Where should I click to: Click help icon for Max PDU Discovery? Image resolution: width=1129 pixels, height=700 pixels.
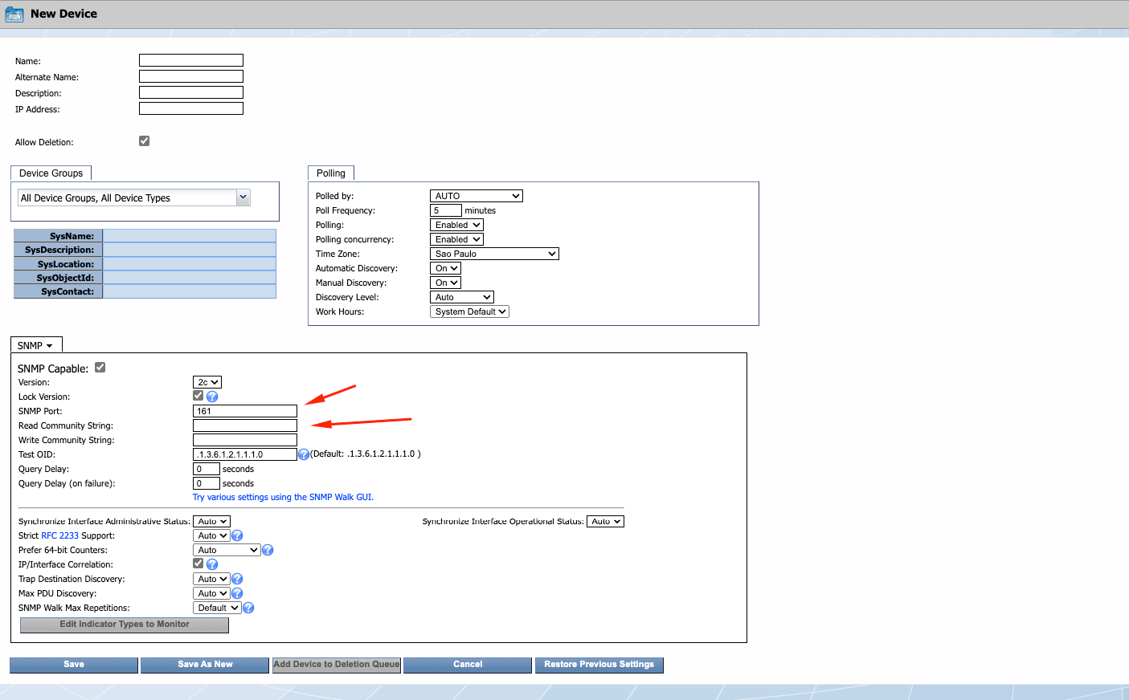237,593
